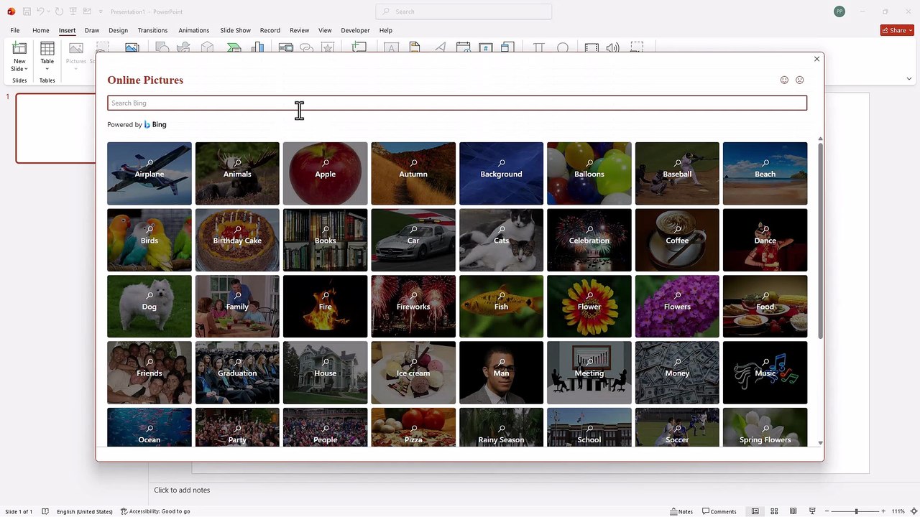The height and width of the screenshot is (517, 920).
Task: Open the Comments pane button
Action: (x=719, y=511)
